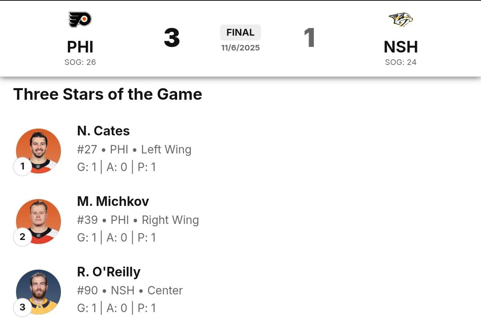Click the third star rank badge

(x=22, y=307)
